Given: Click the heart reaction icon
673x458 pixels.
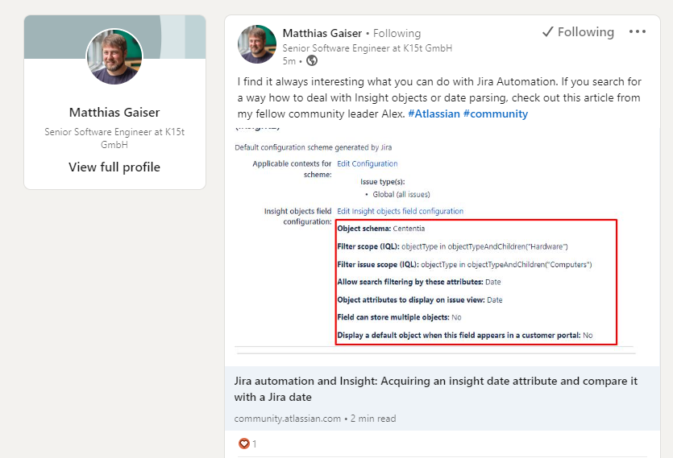Looking at the screenshot, I should (x=243, y=444).
